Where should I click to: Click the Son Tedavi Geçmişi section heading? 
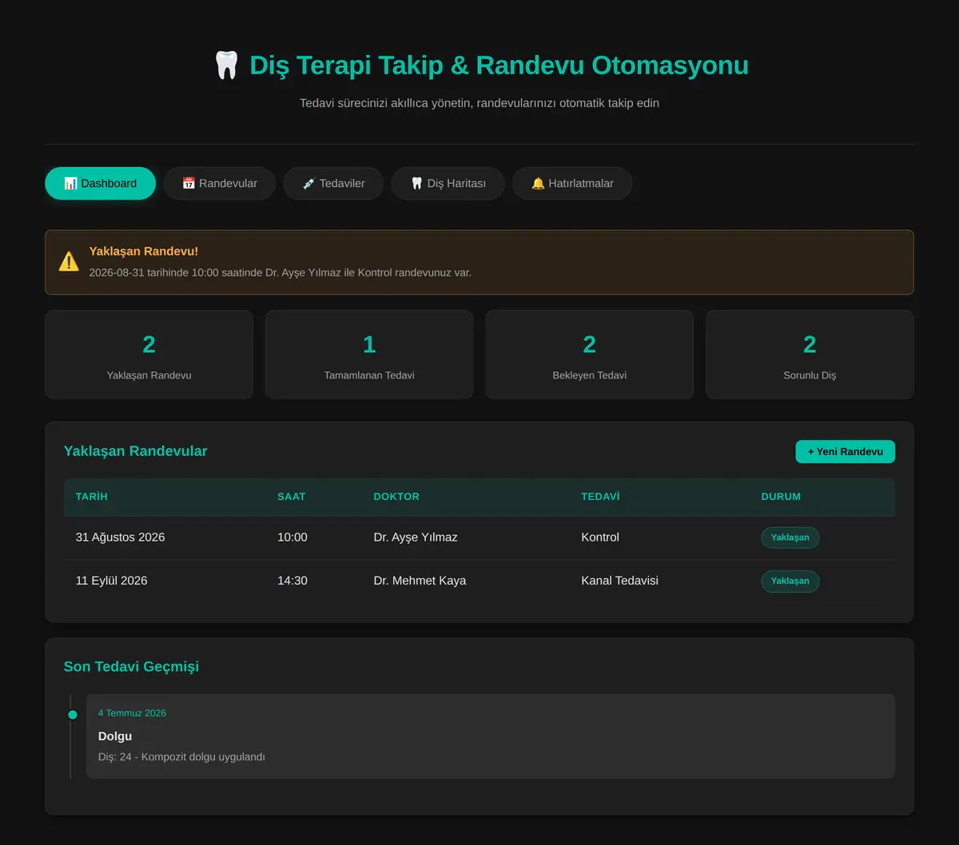click(x=131, y=666)
